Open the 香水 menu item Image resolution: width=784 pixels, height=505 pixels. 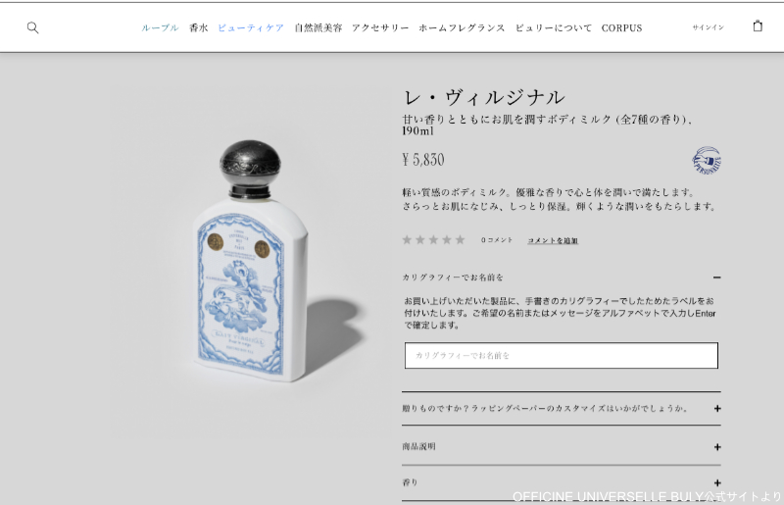coord(199,28)
